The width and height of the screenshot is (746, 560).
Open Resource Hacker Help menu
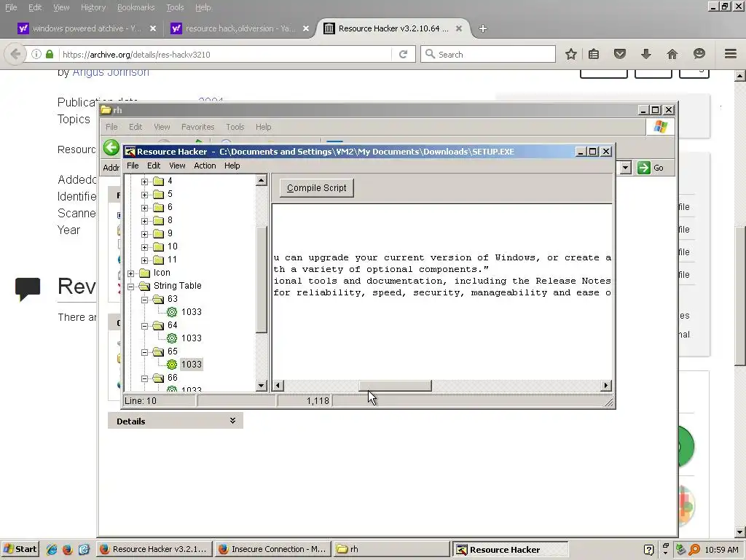click(232, 166)
